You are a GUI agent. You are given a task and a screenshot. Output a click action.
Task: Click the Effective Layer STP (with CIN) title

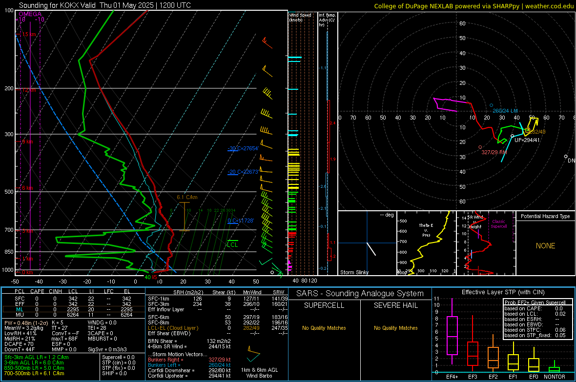[503, 292]
